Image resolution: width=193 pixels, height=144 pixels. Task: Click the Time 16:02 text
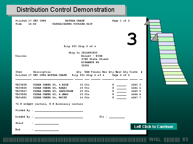coord(26,24)
